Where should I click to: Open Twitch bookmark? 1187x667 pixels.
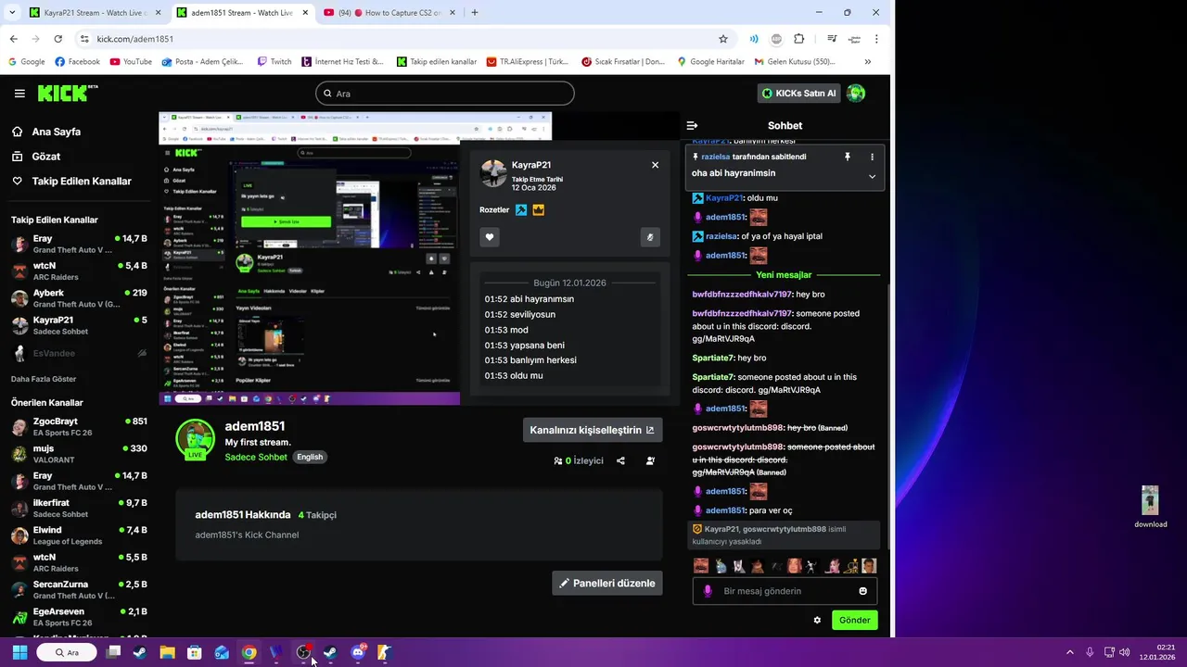[274, 62]
